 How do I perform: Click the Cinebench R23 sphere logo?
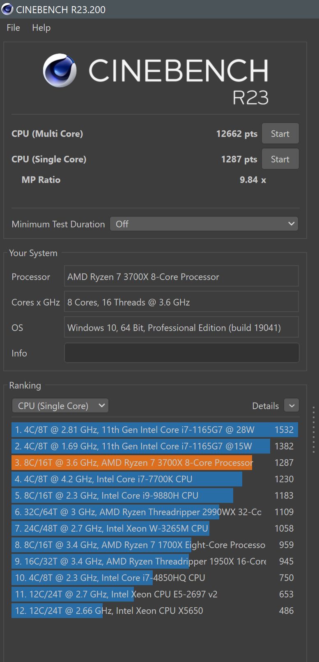coord(60,70)
